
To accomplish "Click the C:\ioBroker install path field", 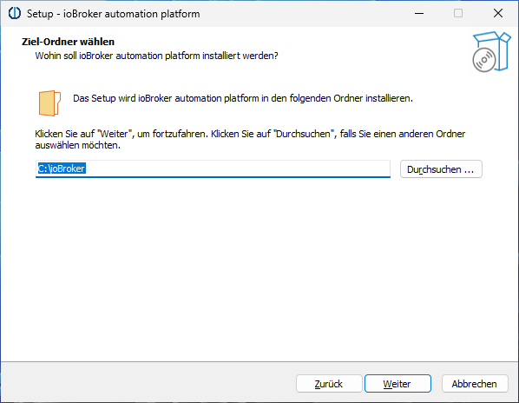I will [213, 168].
